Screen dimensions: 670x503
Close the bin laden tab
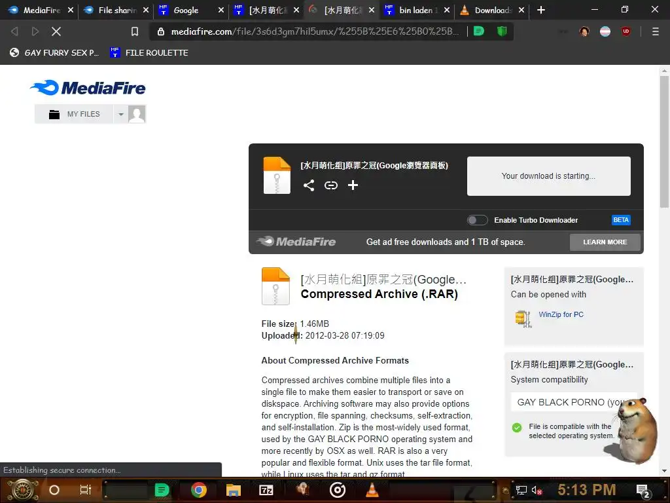[x=446, y=10]
